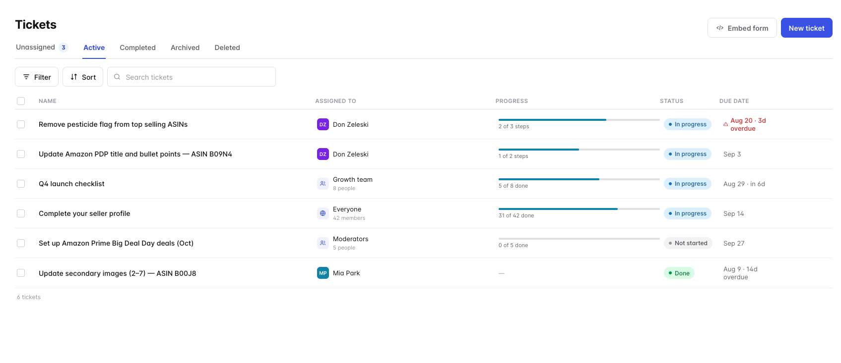Click the ASSIGNED TO column header
This screenshot has height=363, width=841.
pyautogui.click(x=335, y=101)
